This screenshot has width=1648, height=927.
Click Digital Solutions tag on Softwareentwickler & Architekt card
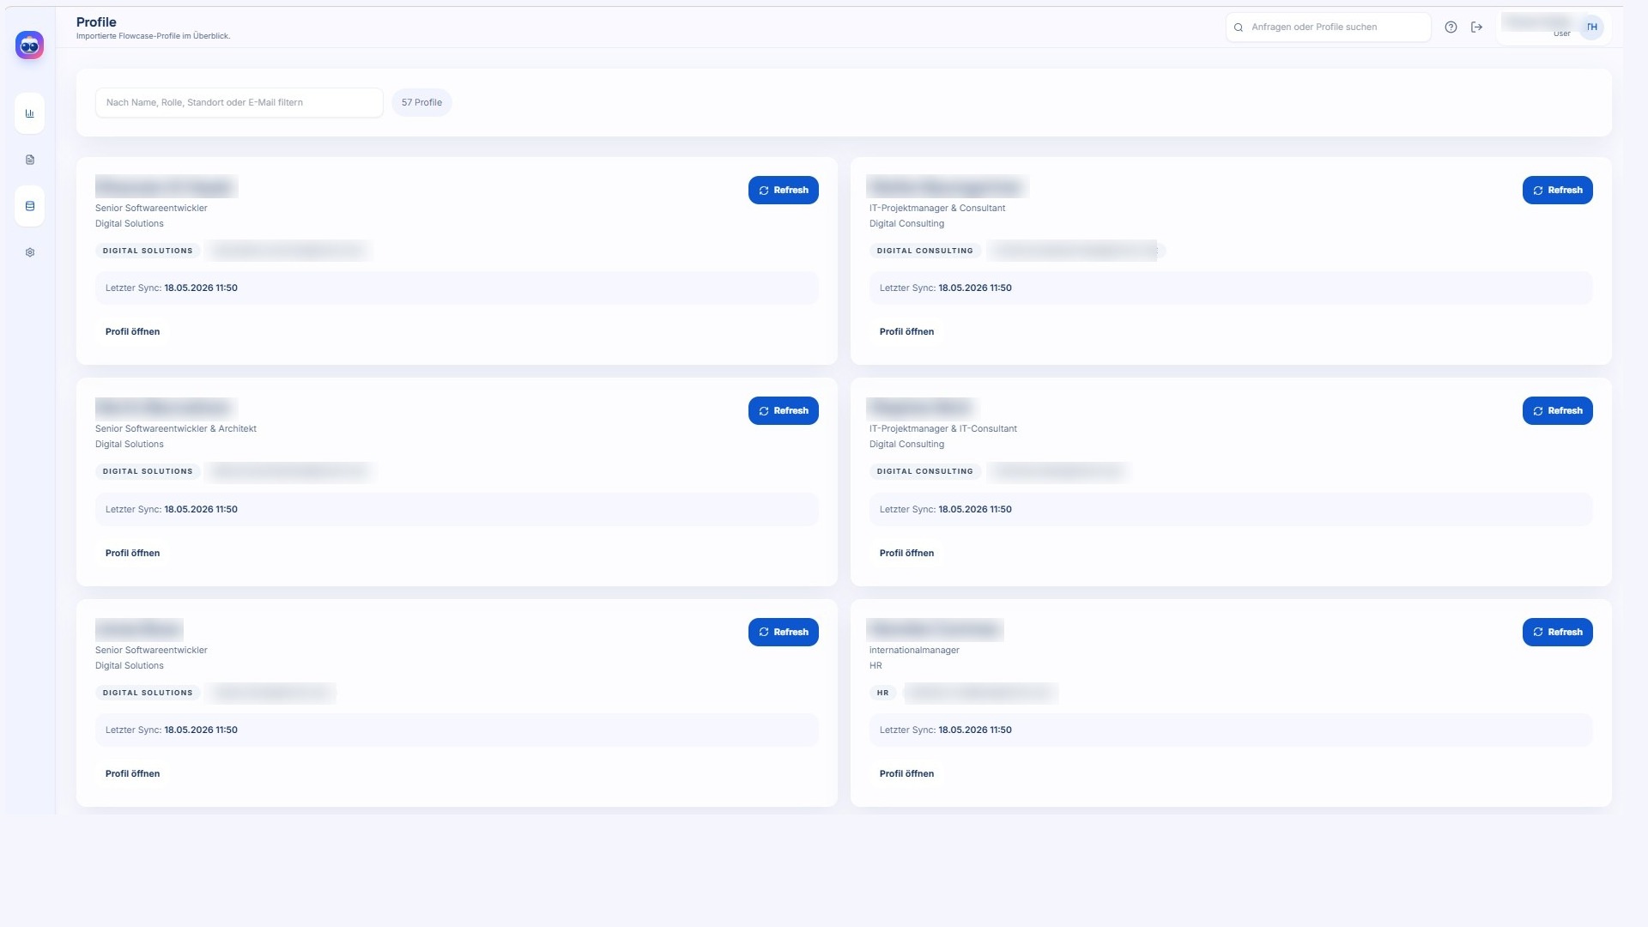point(148,471)
